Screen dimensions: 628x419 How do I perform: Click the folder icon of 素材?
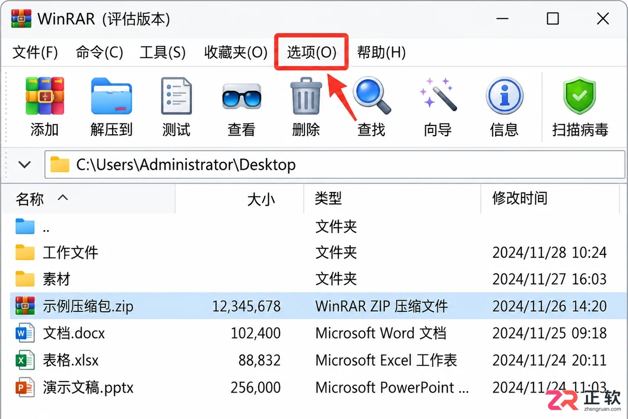(25, 279)
